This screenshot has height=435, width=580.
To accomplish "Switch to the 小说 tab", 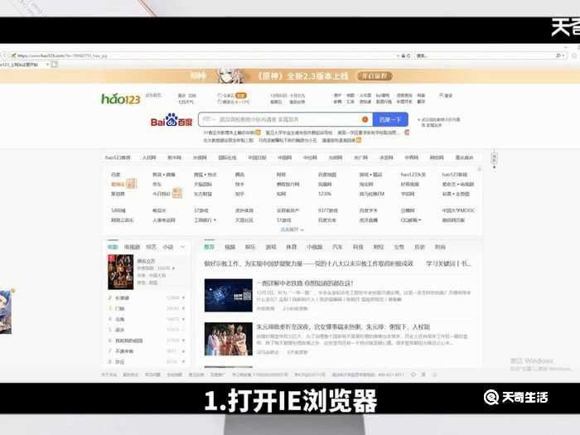I will [168, 247].
